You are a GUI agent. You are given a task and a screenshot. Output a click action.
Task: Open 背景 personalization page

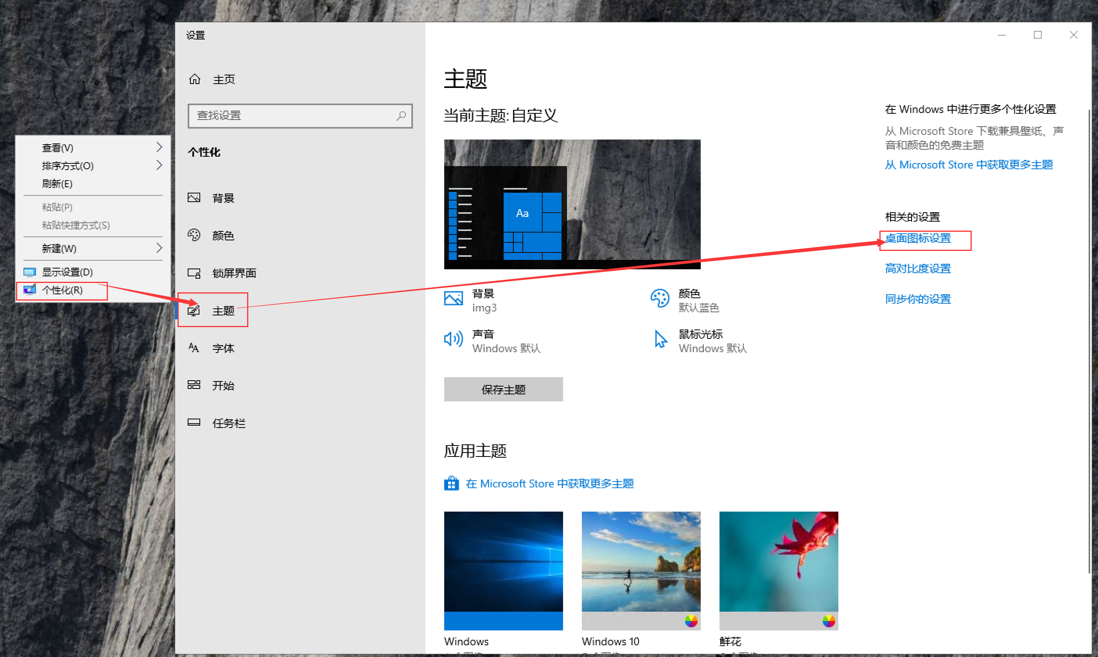tap(300, 198)
